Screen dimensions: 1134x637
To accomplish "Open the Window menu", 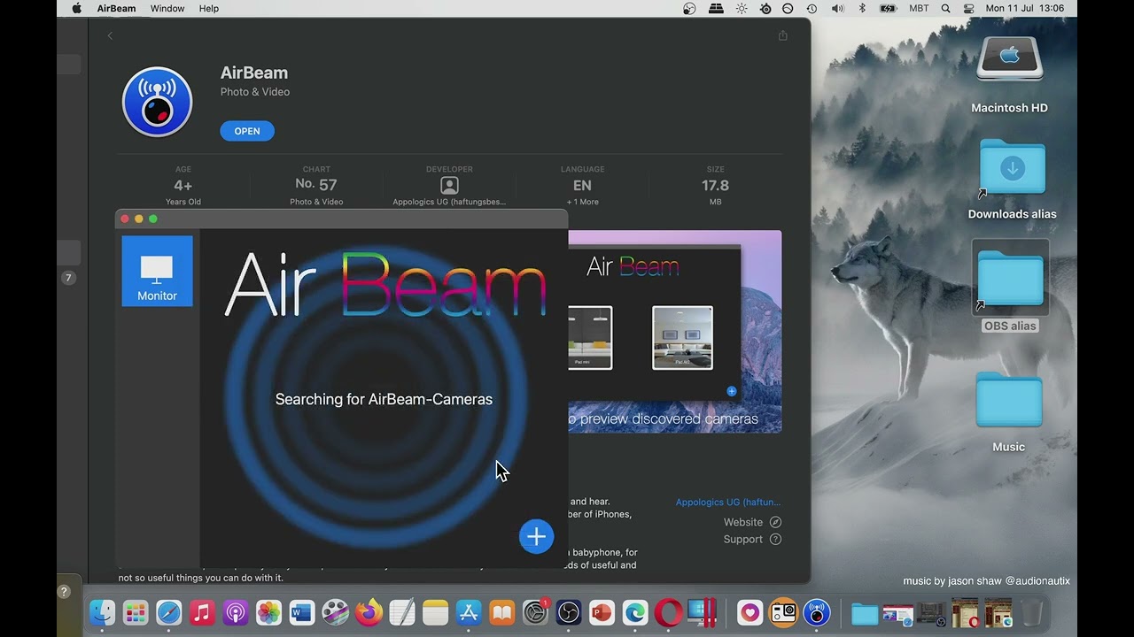I will tap(167, 9).
